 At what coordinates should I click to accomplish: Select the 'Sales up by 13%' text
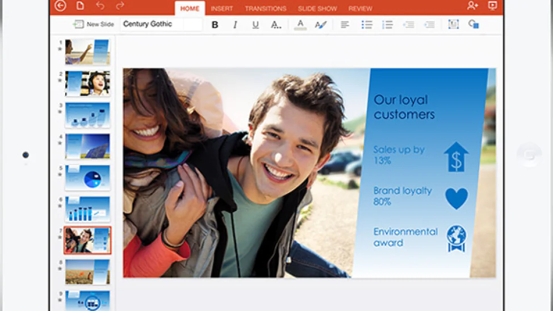point(399,155)
